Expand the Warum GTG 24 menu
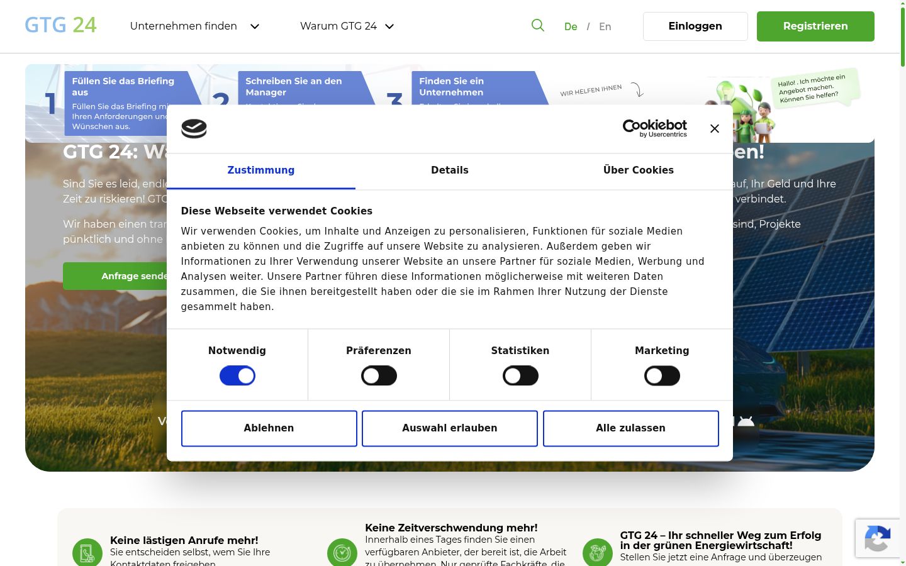The height and width of the screenshot is (566, 906). click(x=347, y=26)
